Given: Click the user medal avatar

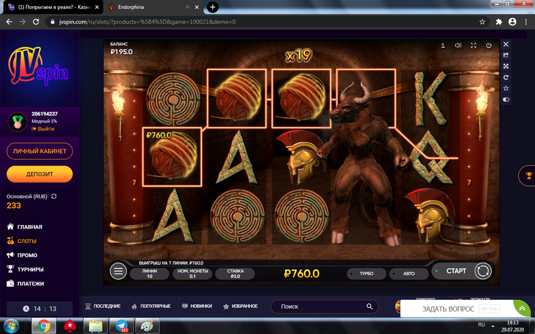Looking at the screenshot, I should (x=17, y=122).
